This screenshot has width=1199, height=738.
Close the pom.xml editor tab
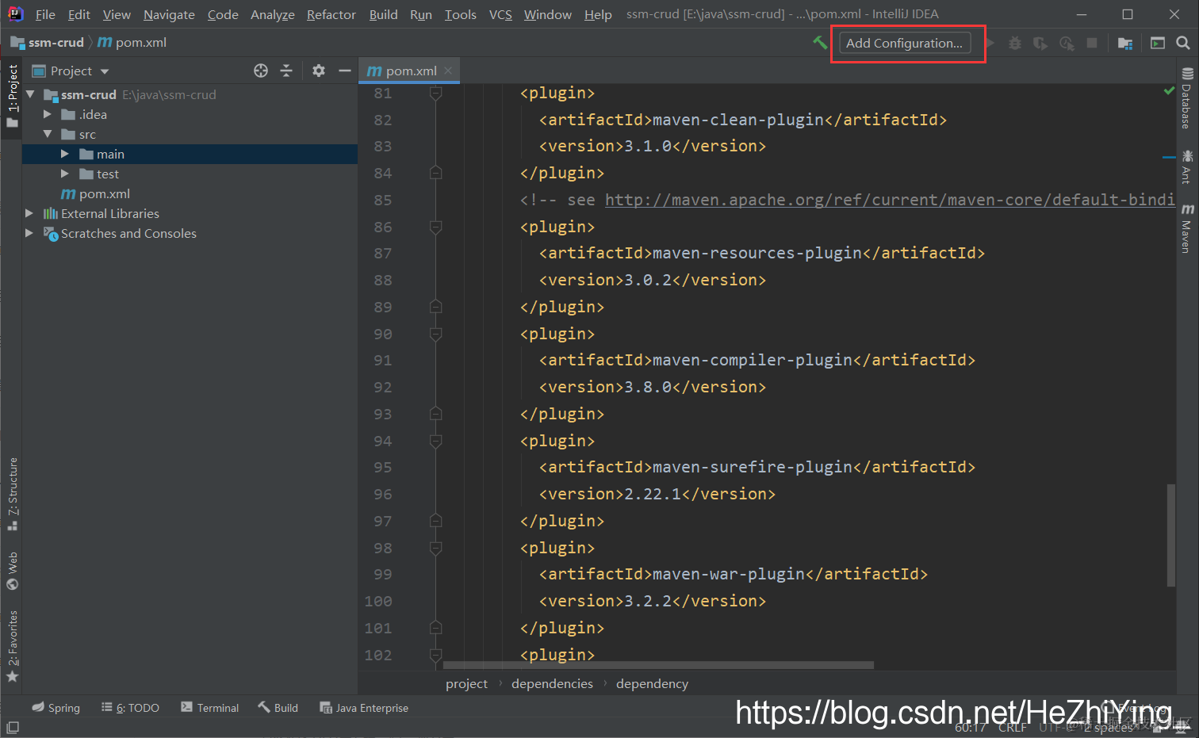coord(448,71)
